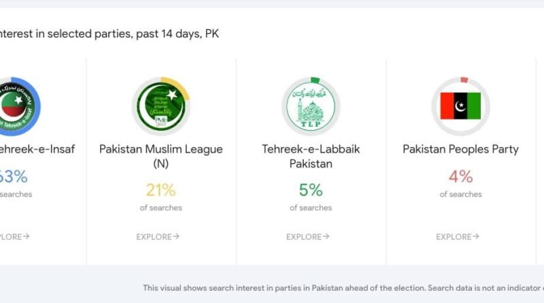
Task: Click the arrow beside Pakistan Peoples Party EXPLORE
Action: [x=475, y=237]
